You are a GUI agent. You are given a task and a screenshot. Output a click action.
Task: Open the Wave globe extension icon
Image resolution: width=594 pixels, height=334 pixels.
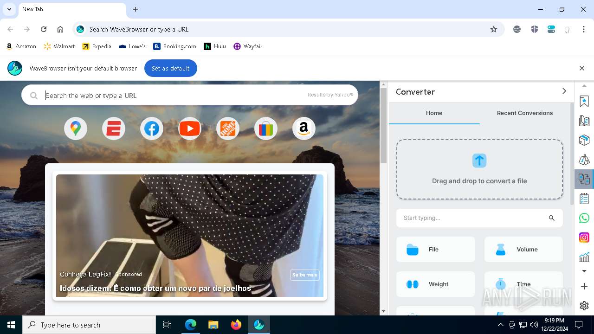pyautogui.click(x=517, y=29)
